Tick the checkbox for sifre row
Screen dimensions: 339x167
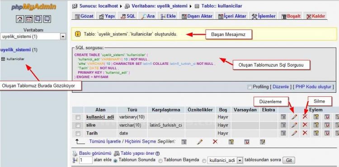[78, 125]
